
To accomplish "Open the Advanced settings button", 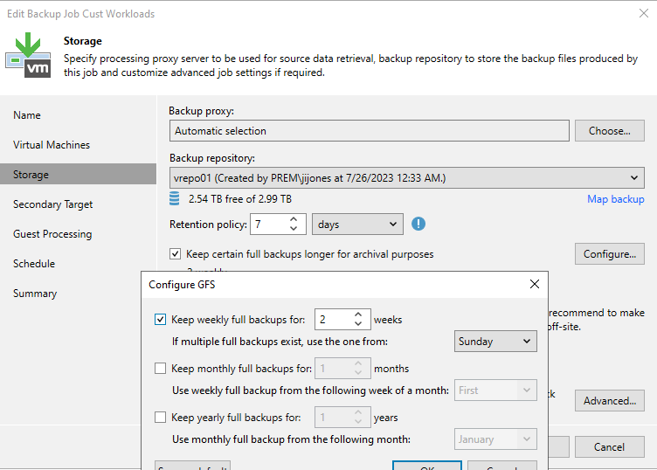I will pos(609,401).
